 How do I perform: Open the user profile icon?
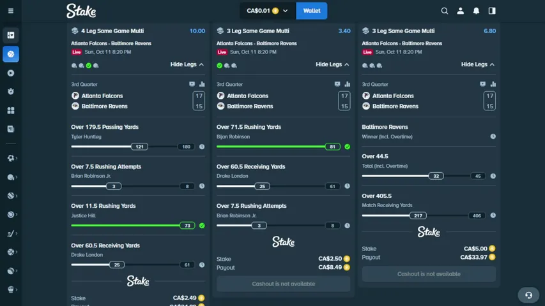tap(460, 11)
